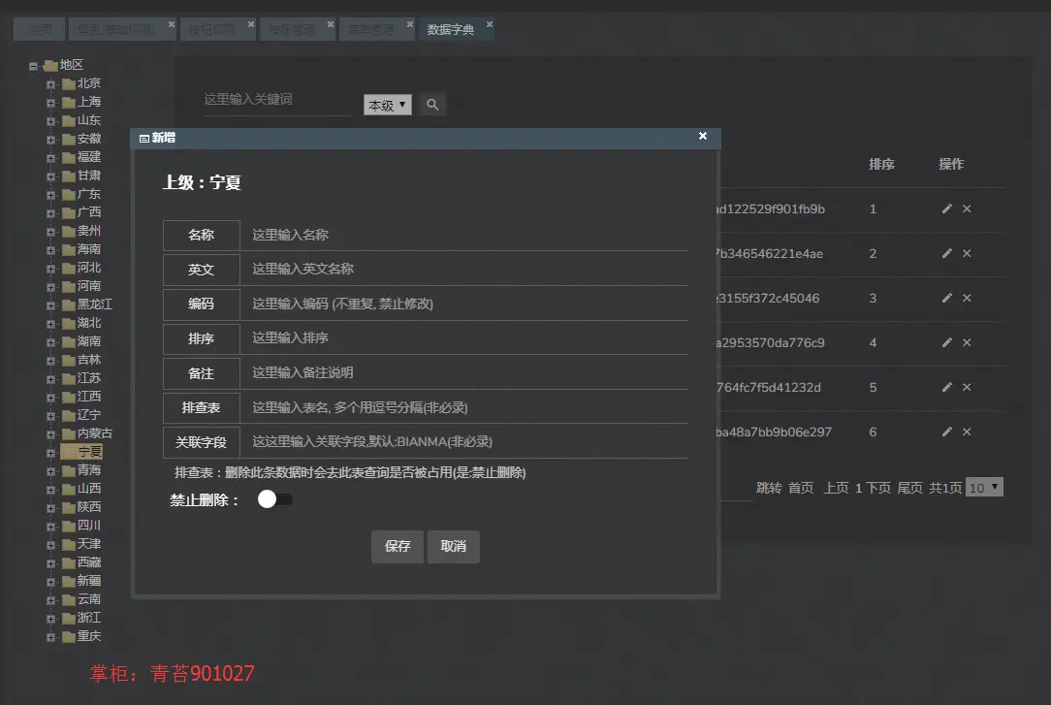Click the search magnifier icon

(432, 105)
